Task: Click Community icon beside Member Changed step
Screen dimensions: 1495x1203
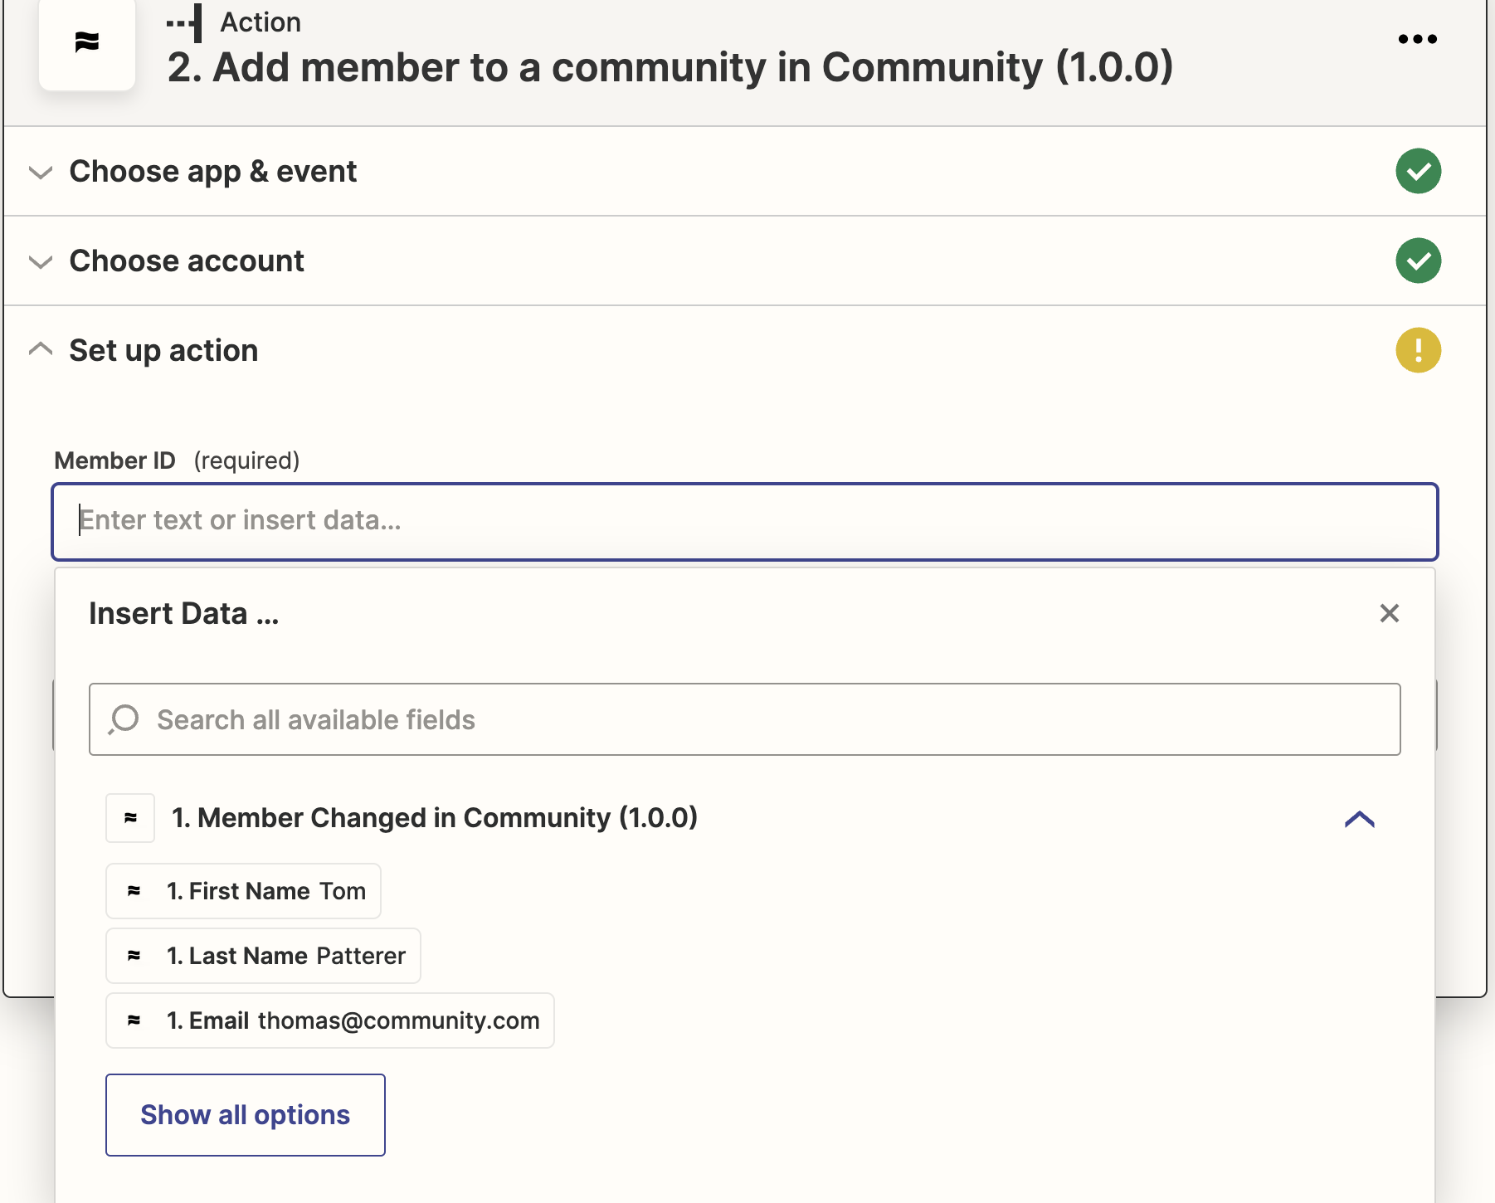Action: (x=130, y=818)
